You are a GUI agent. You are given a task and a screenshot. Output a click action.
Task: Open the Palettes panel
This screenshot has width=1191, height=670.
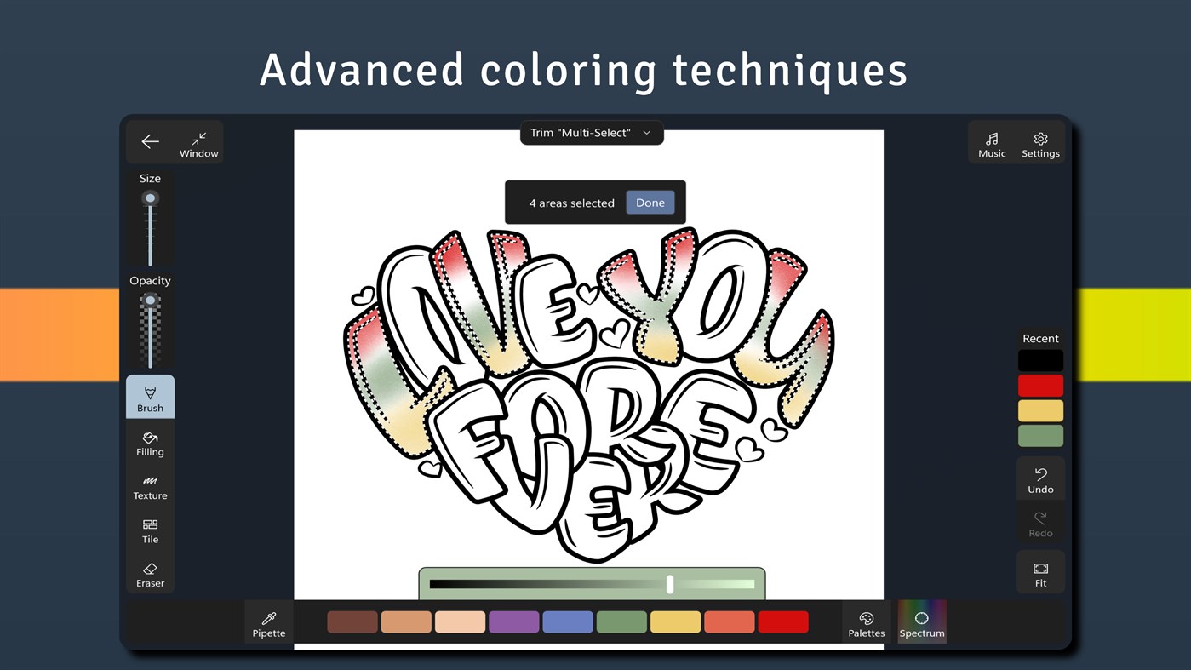(866, 621)
